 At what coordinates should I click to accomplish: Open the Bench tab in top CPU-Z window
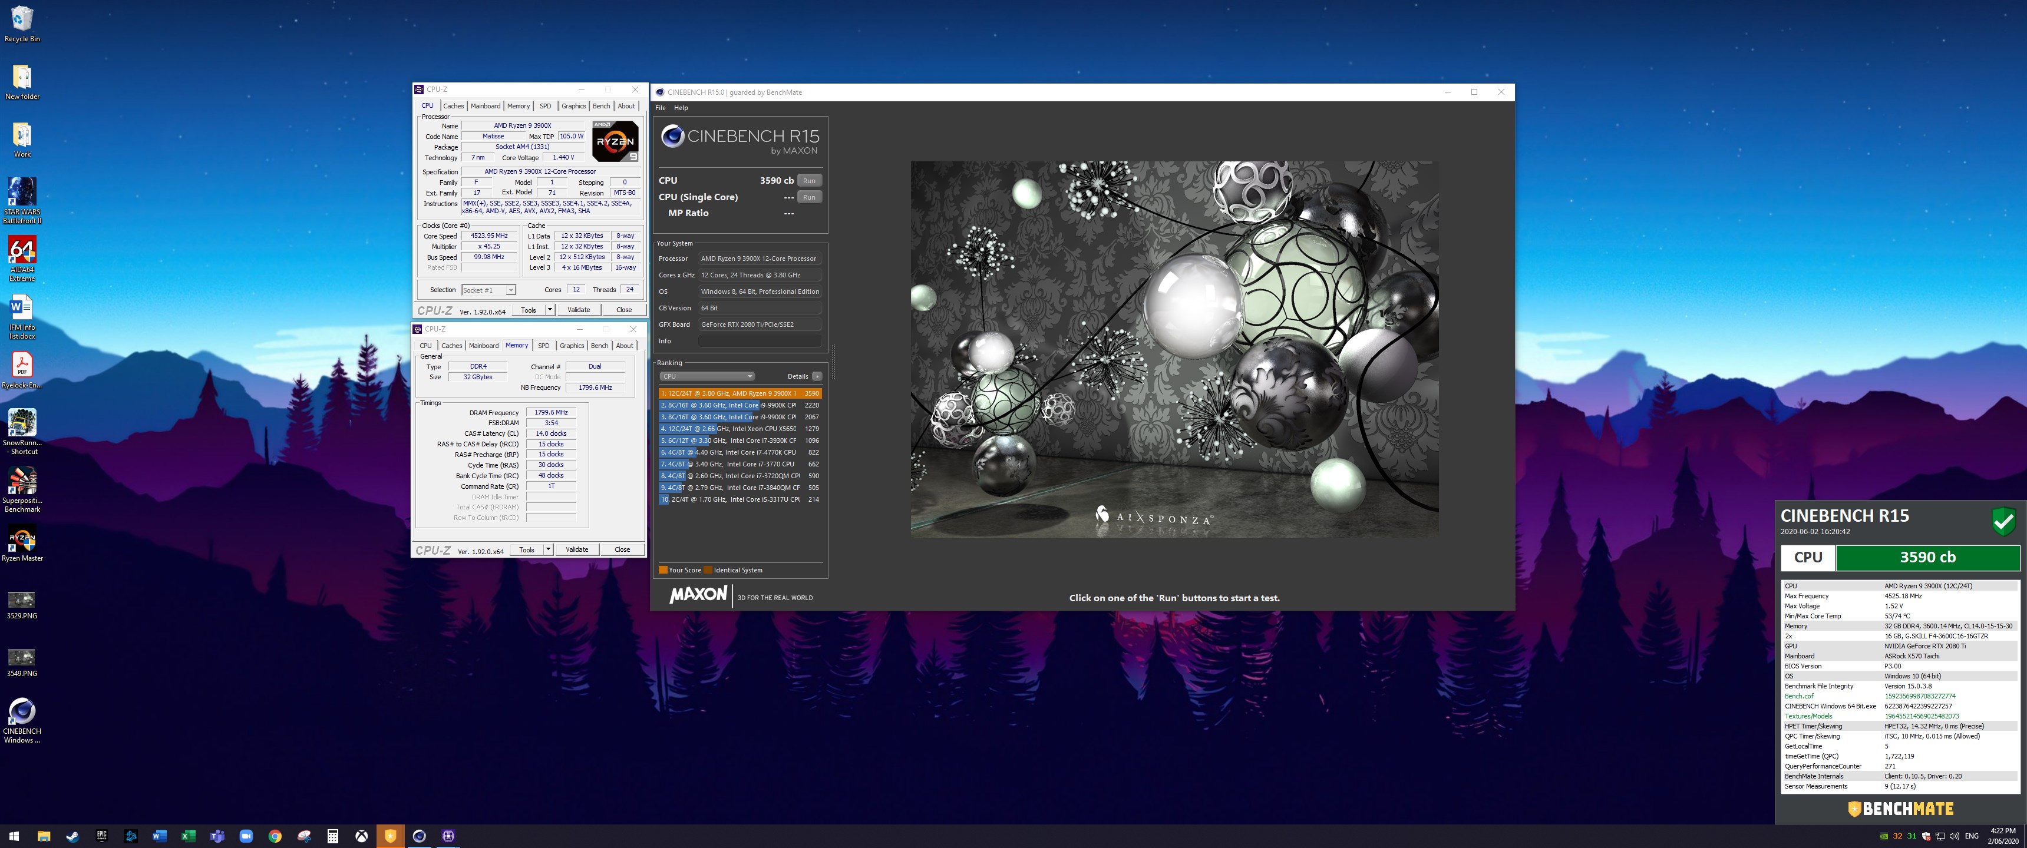601,105
